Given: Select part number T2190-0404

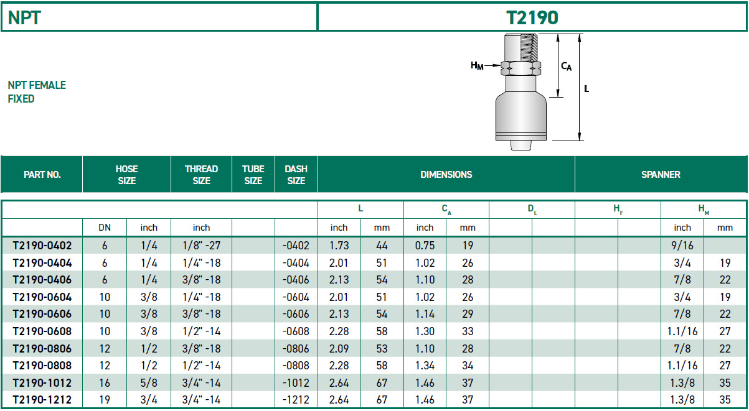Looking at the screenshot, I should (42, 263).
